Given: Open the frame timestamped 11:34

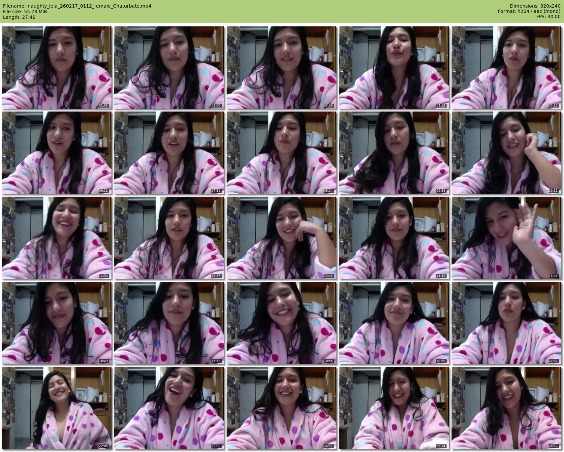Looking at the screenshot, I should coord(57,238).
